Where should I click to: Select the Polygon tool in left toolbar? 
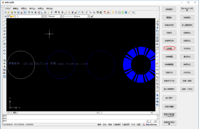pyautogui.click(x=4, y=31)
